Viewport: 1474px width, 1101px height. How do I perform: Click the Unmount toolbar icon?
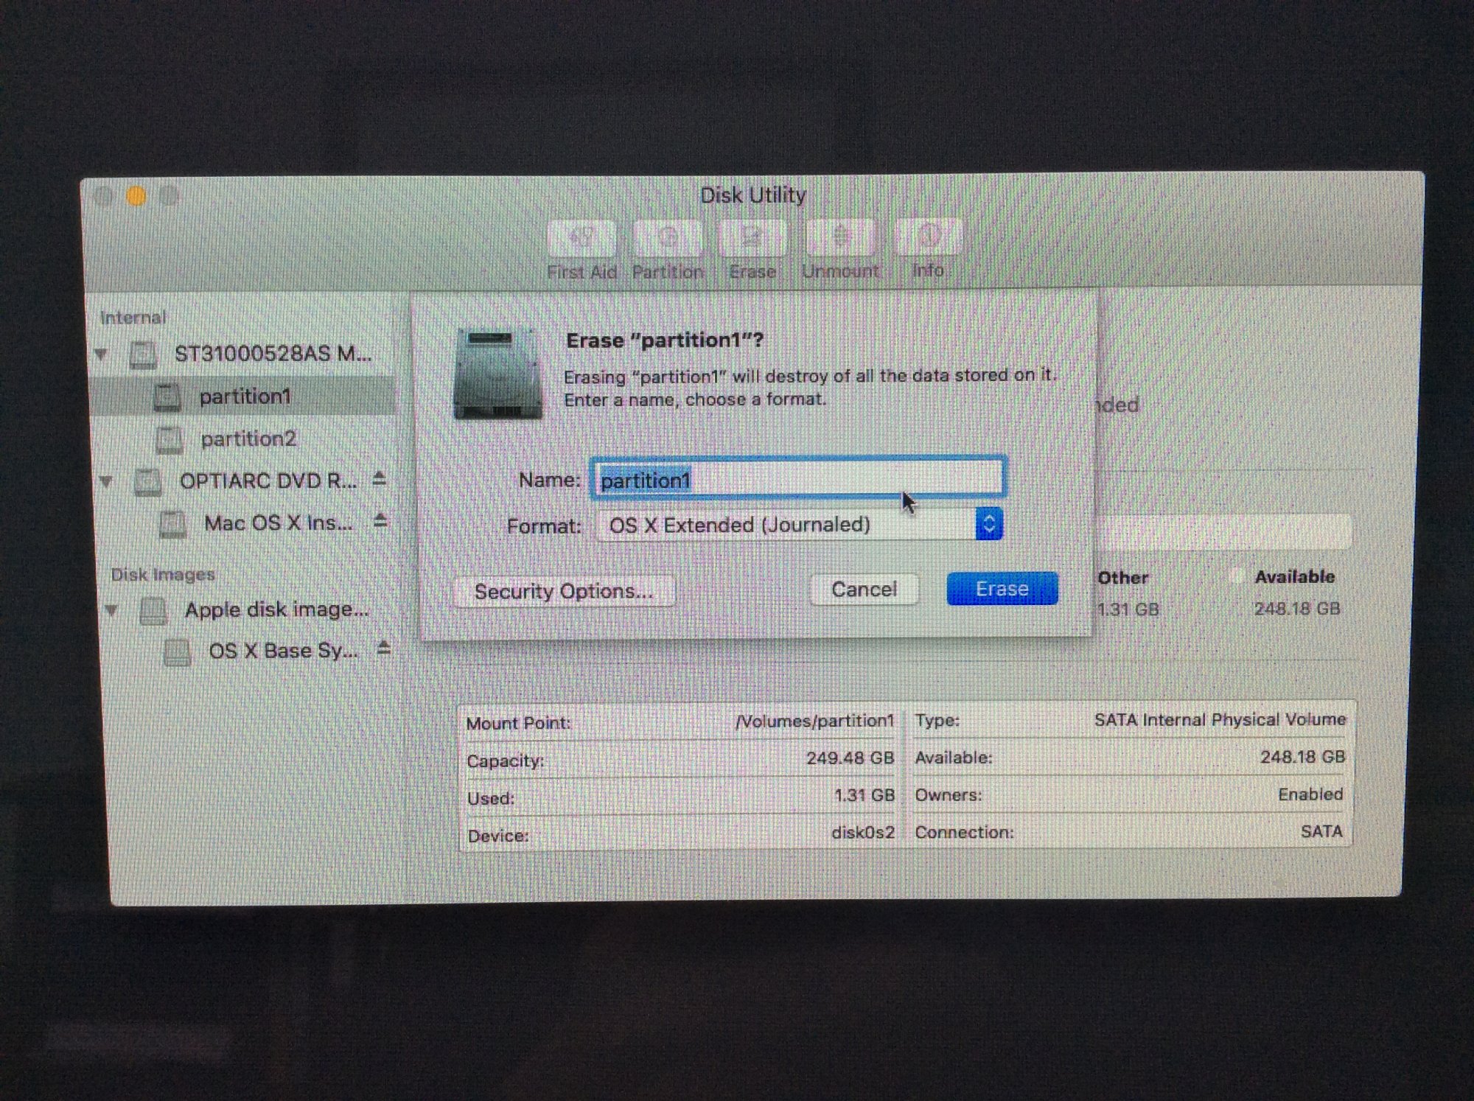click(x=840, y=237)
